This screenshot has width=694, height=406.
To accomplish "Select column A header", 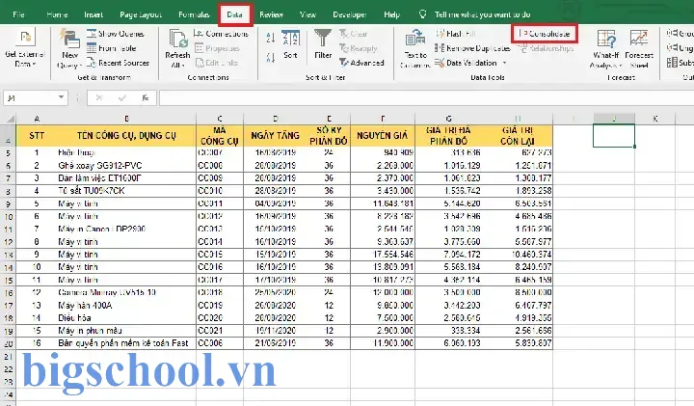I will 37,119.
